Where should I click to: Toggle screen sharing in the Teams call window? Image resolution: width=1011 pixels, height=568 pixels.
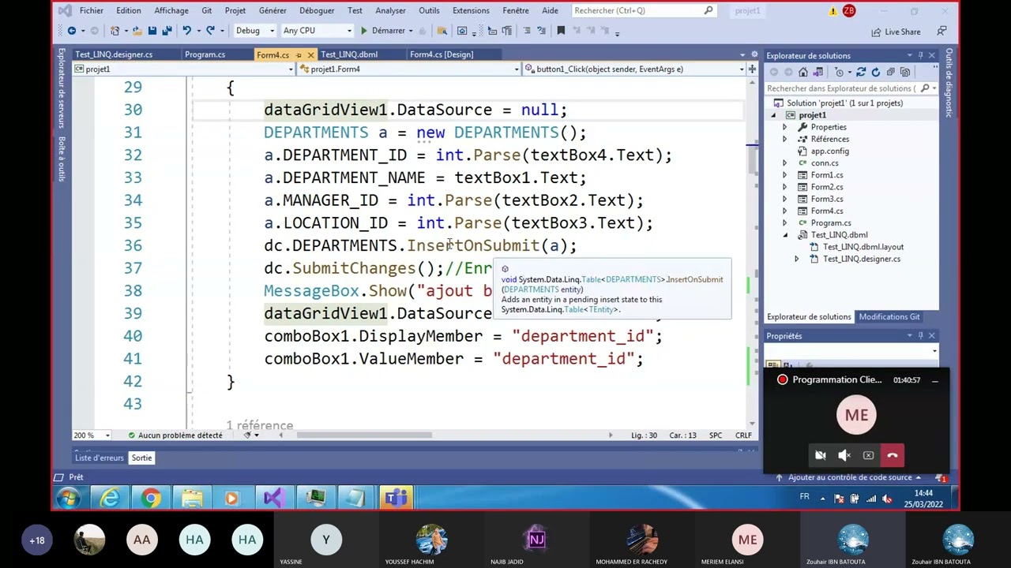868,455
